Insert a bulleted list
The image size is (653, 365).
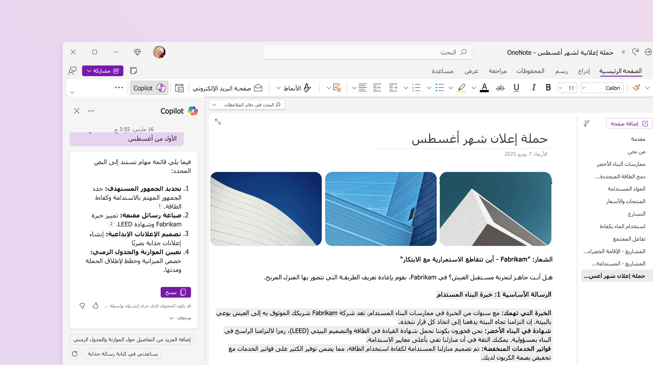[x=440, y=88]
